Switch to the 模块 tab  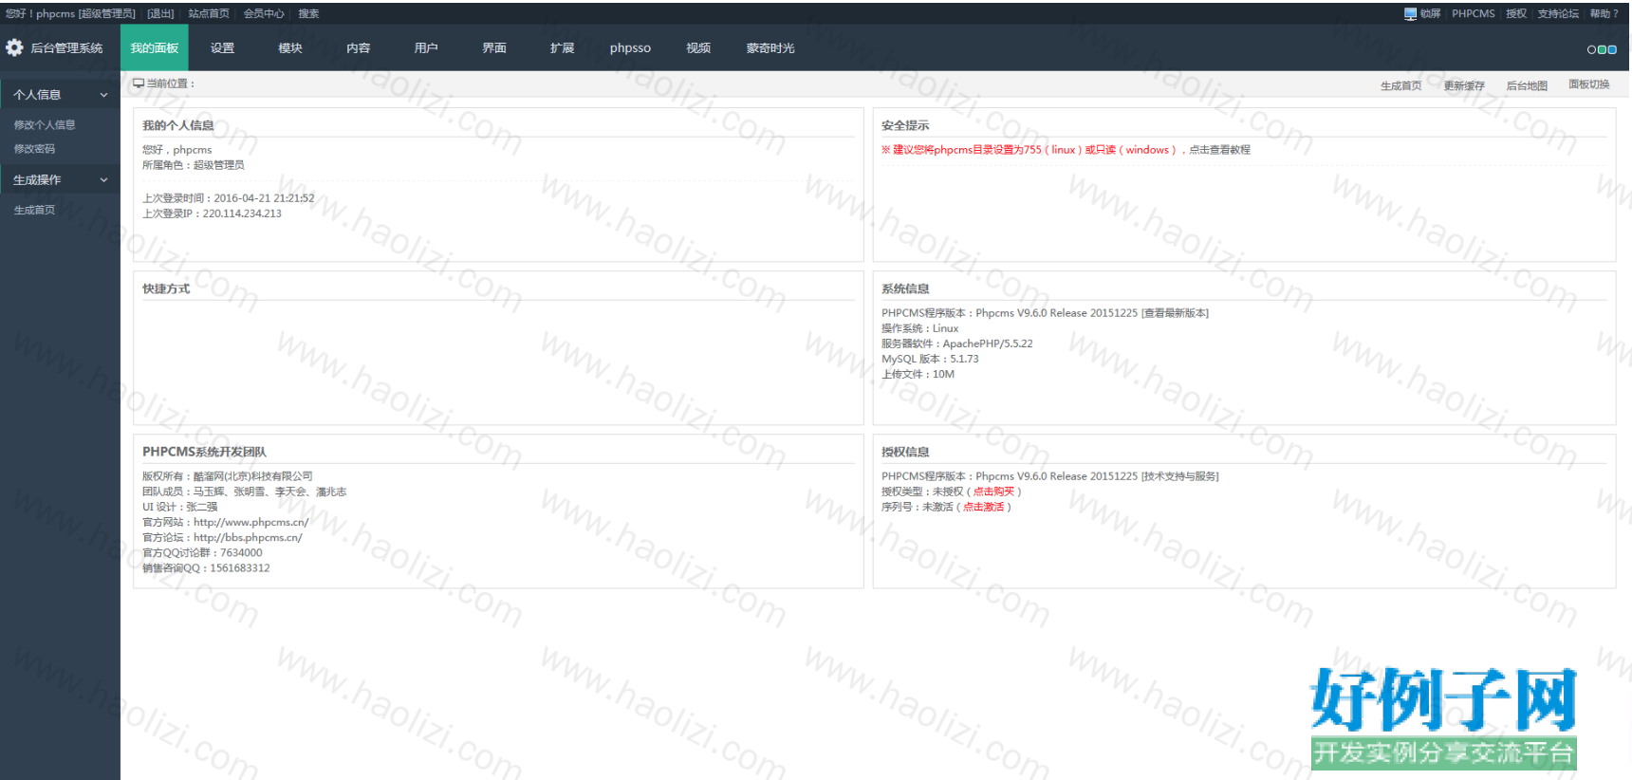click(290, 47)
